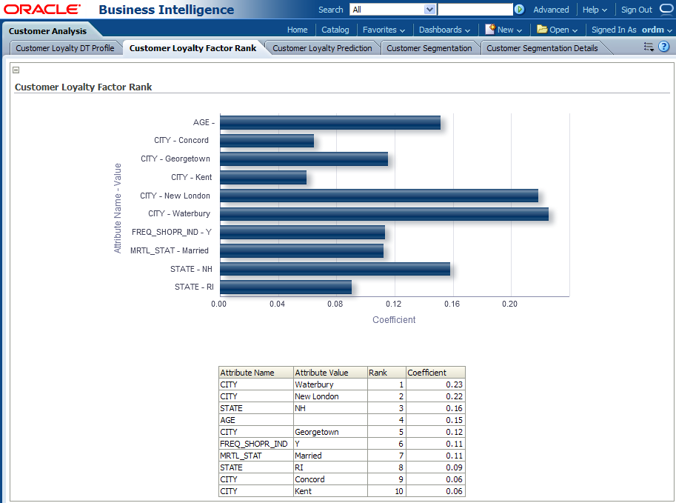The height and width of the screenshot is (503, 676).
Task: Click the blue help question mark icon
Action: [663, 47]
